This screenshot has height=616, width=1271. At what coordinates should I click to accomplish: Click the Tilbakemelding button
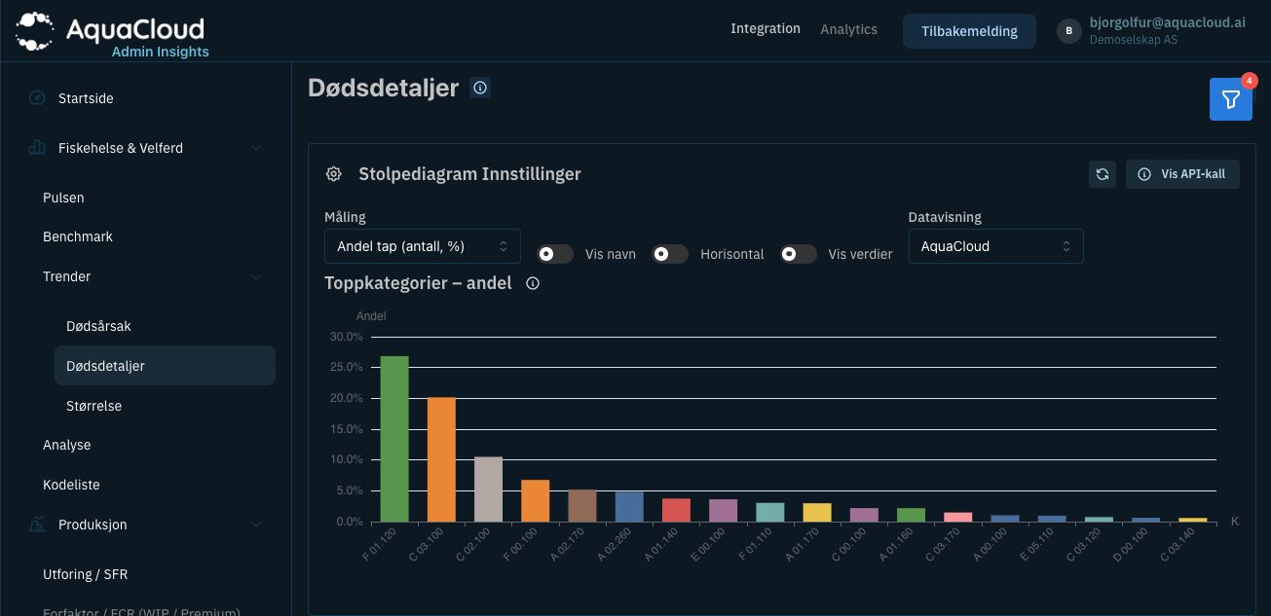click(969, 31)
